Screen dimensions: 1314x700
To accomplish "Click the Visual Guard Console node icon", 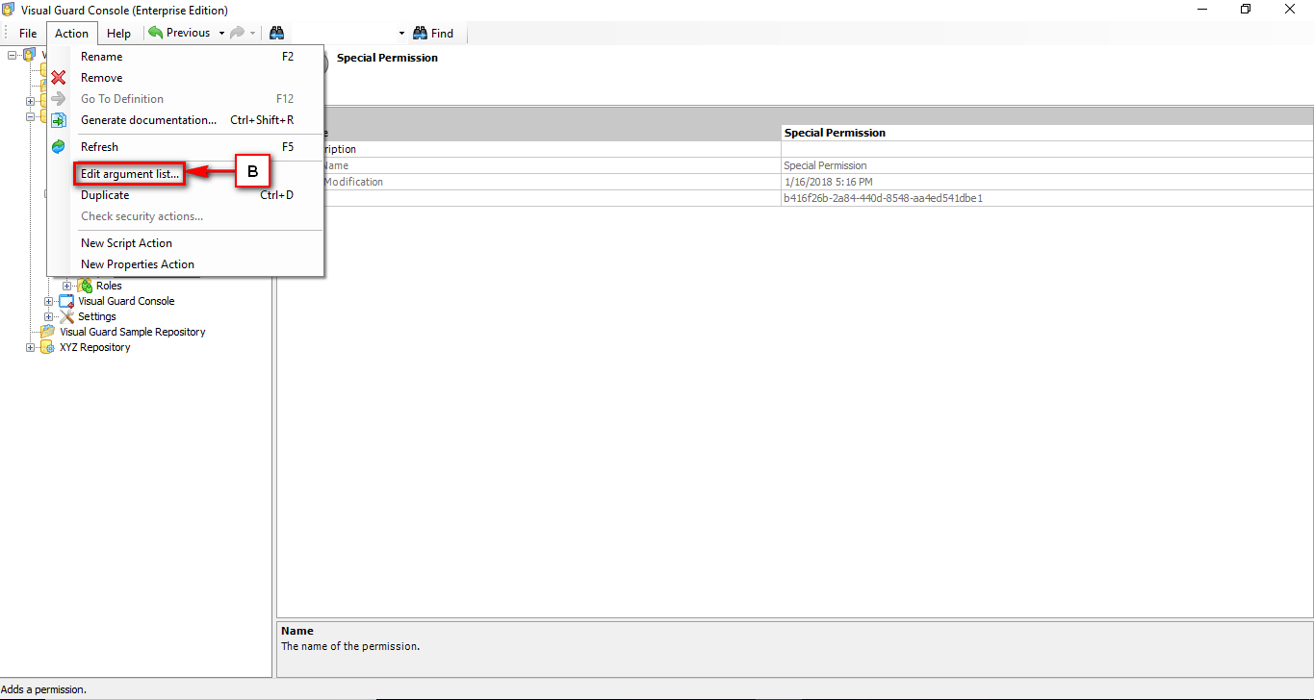I will (66, 301).
